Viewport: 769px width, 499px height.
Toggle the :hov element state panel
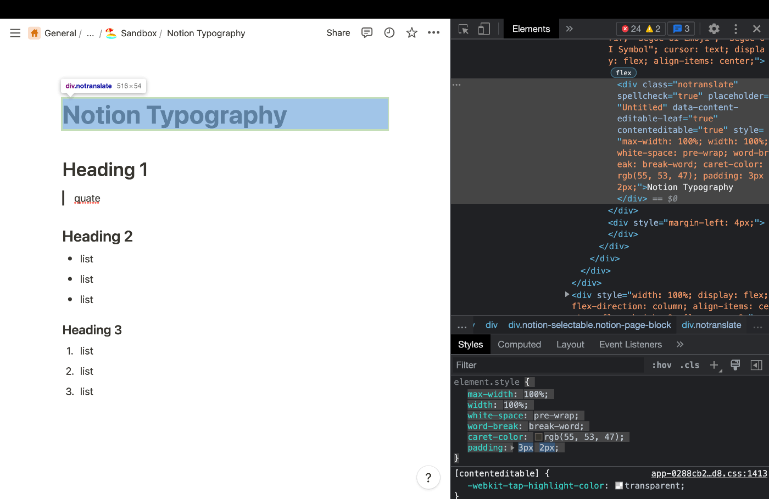click(661, 365)
